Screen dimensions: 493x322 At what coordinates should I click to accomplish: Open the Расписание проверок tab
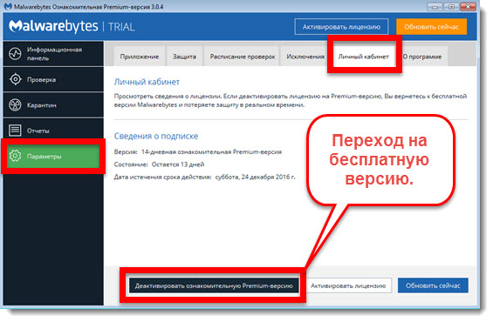[x=243, y=57]
